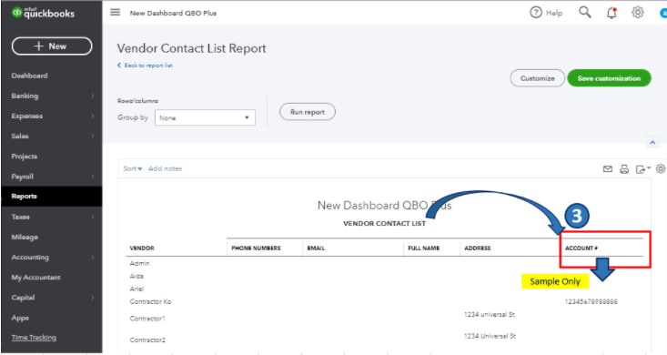Open Projects in sidebar
667x355 pixels.
tap(25, 157)
